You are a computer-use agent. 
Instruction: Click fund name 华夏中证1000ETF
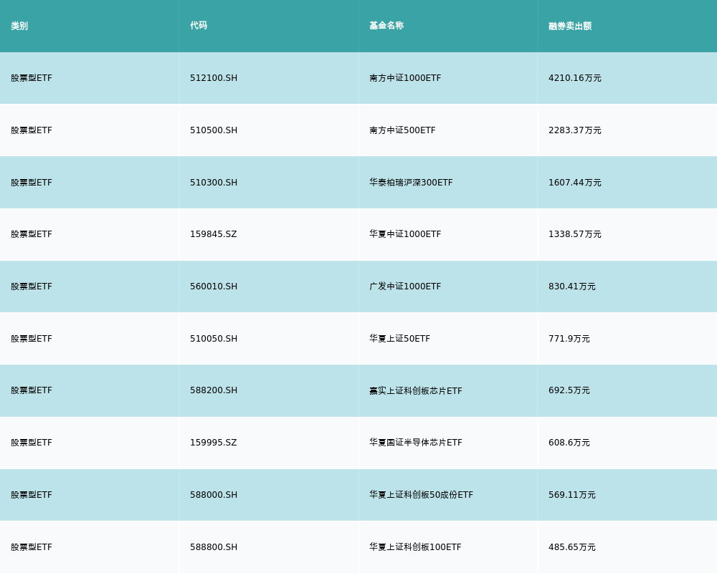pyautogui.click(x=405, y=234)
